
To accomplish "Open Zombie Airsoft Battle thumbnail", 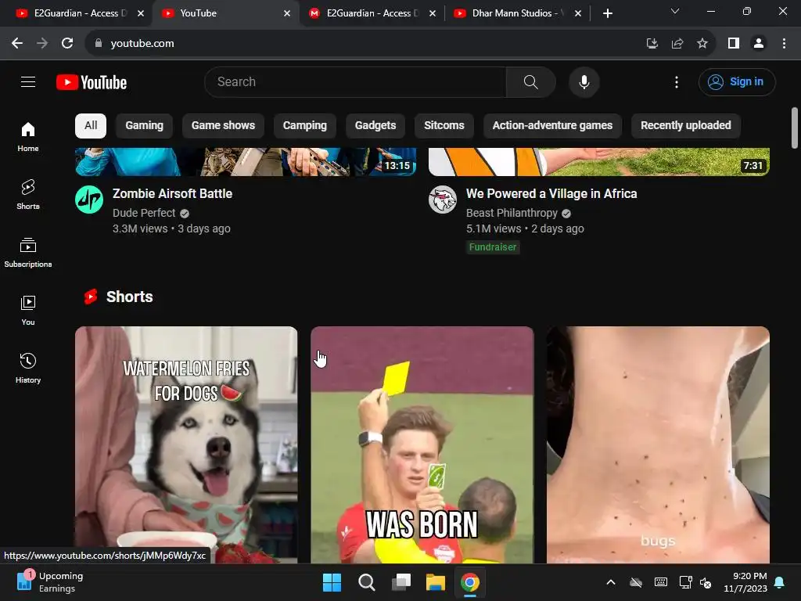I will pyautogui.click(x=245, y=161).
